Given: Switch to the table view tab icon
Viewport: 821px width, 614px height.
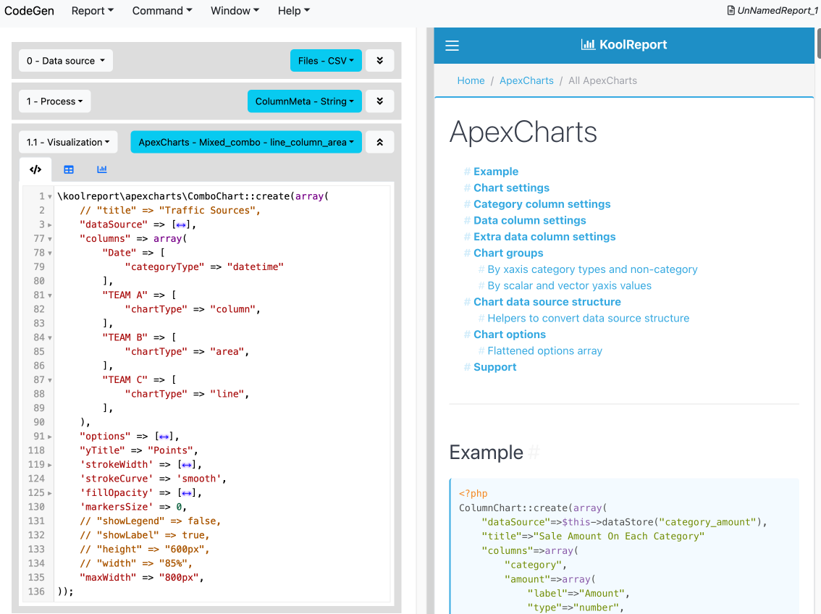Looking at the screenshot, I should [x=69, y=169].
